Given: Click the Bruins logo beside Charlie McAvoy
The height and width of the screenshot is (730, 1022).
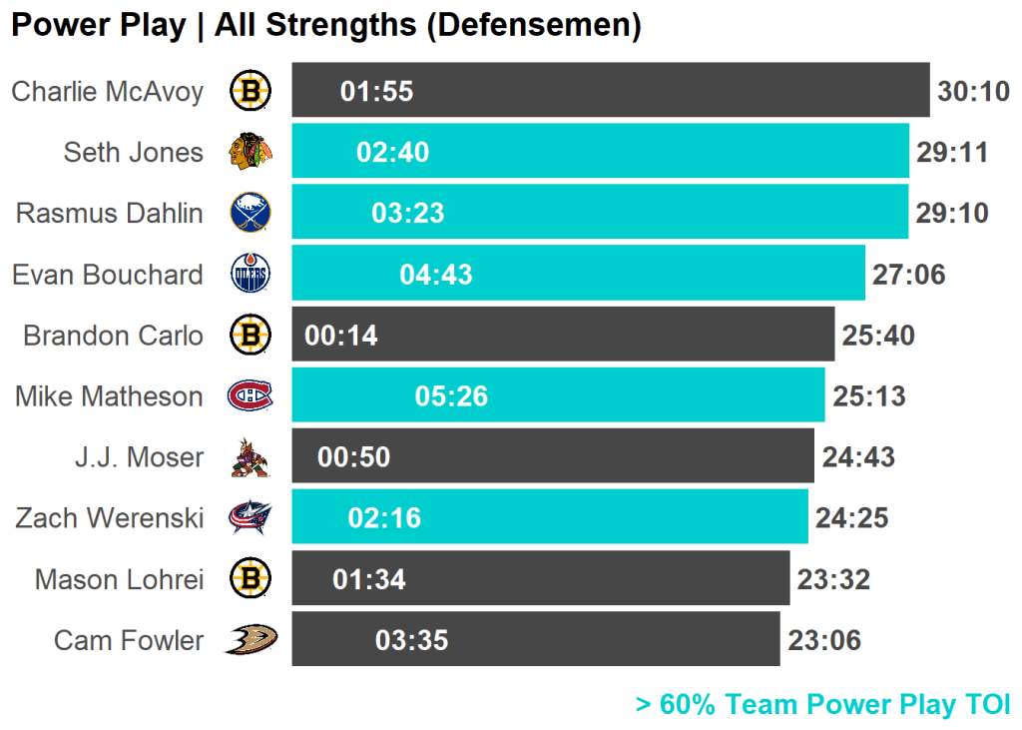Looking at the screenshot, I should click(250, 92).
